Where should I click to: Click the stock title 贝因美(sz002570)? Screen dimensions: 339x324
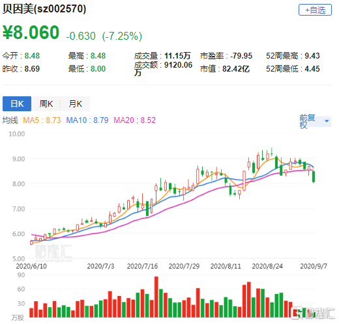coord(44,9)
